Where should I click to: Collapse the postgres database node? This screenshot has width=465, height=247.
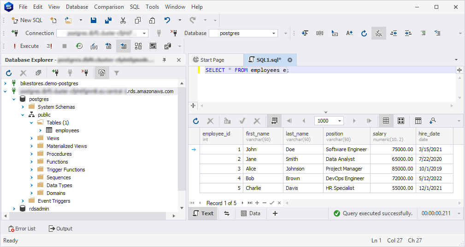(14, 99)
